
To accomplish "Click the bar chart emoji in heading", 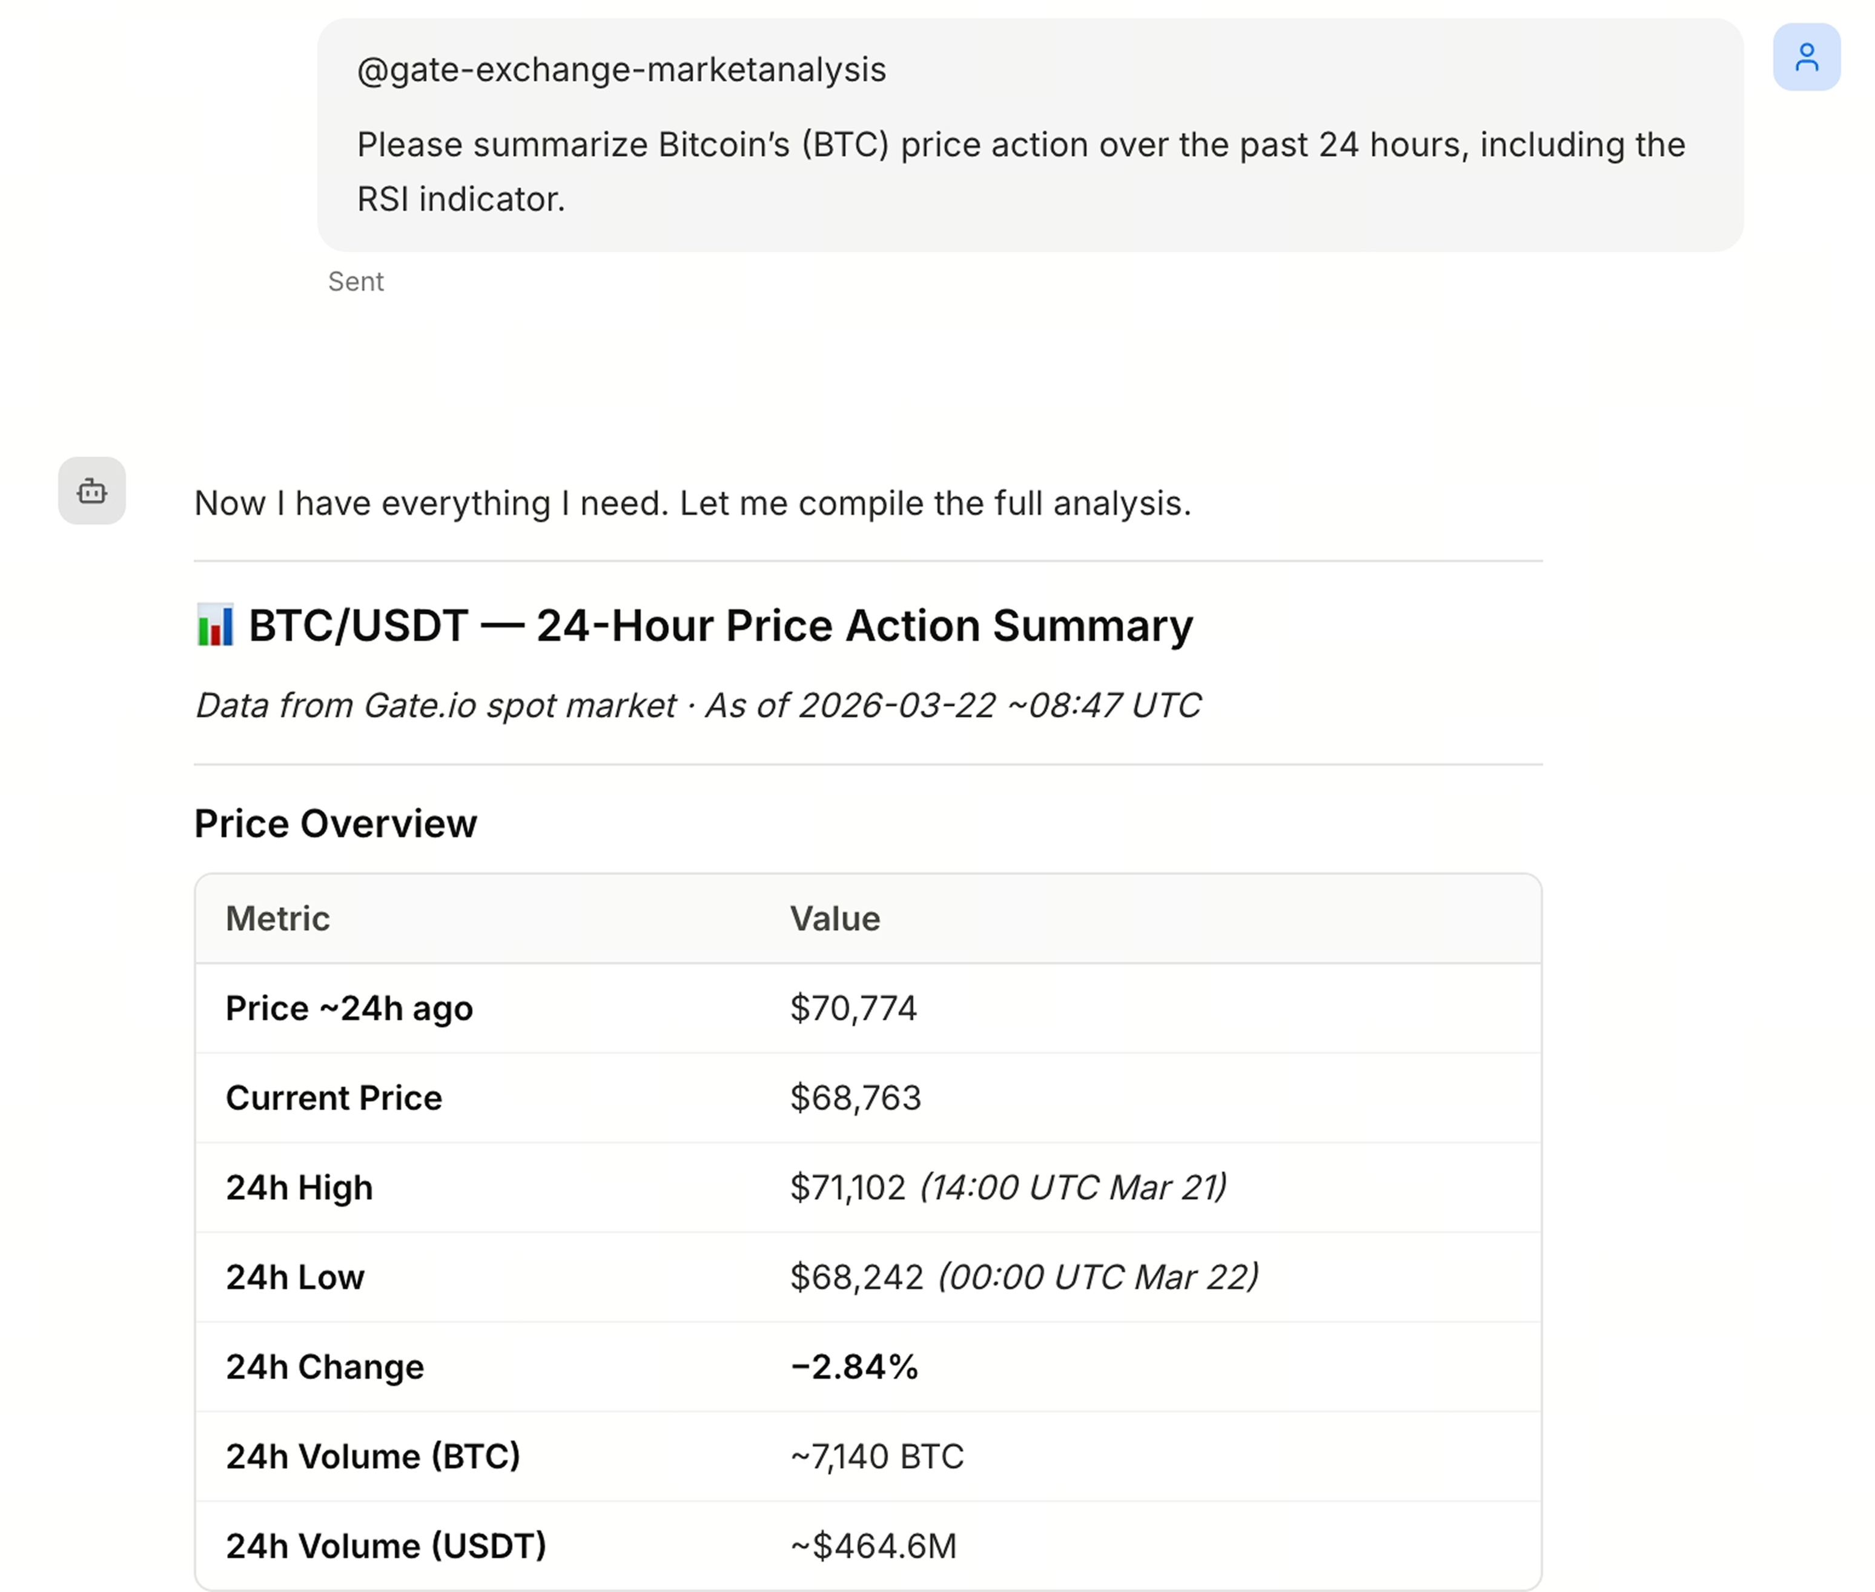I will 215,625.
